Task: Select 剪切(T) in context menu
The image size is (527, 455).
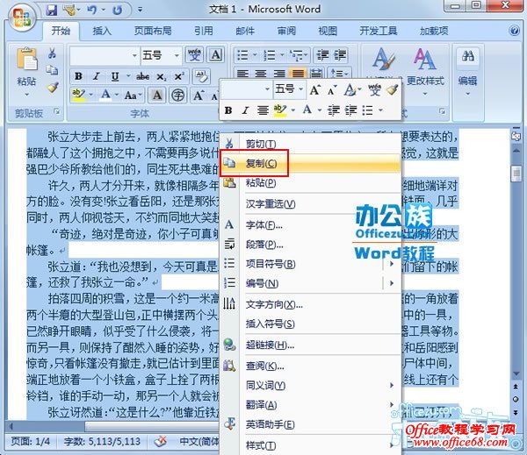Action: click(x=310, y=144)
